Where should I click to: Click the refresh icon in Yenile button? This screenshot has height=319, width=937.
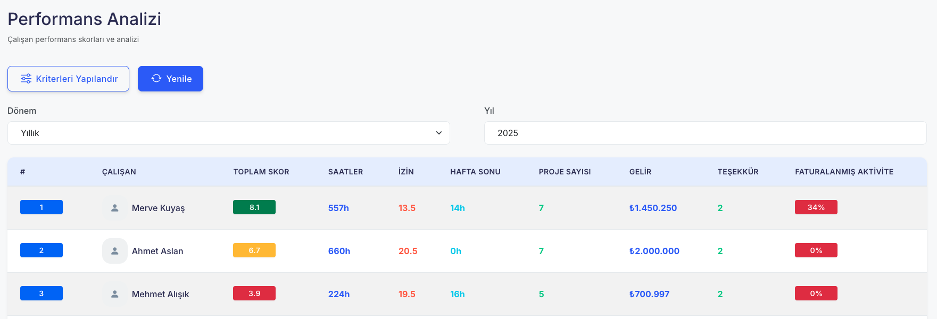156,79
